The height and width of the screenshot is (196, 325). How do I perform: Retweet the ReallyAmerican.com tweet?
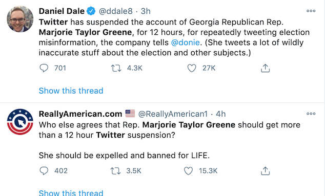click(115, 171)
